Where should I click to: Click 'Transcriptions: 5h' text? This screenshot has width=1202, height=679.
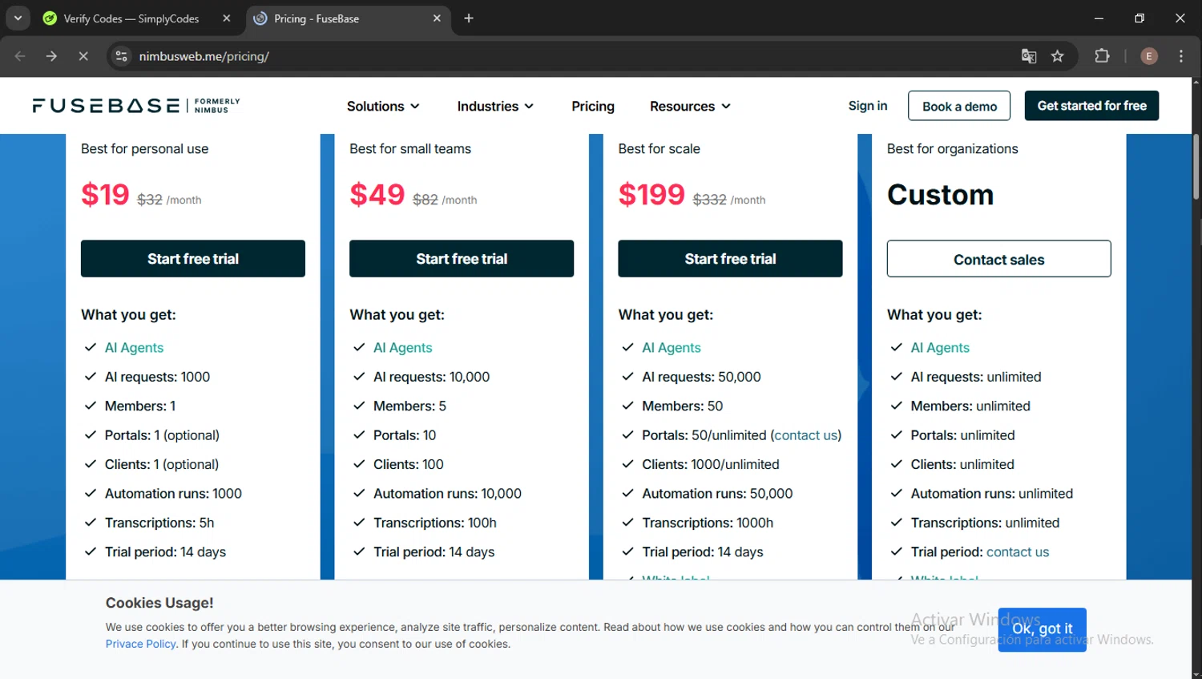(159, 523)
